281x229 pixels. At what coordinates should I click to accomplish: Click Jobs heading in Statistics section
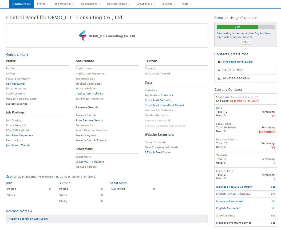click(x=9, y=183)
